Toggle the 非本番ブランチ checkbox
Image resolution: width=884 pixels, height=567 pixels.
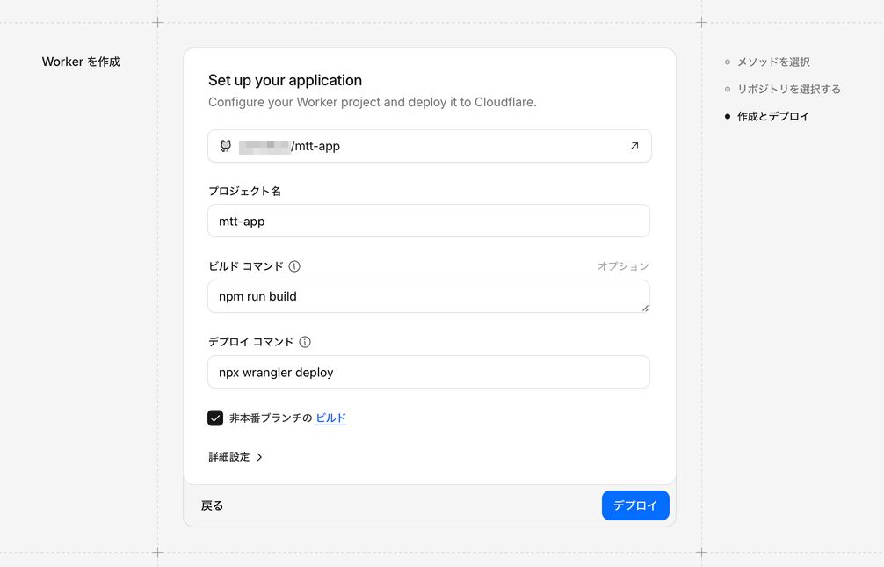[215, 418]
